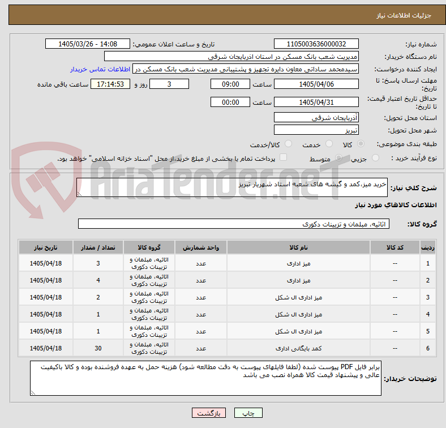The image size is (446, 428).
Task: Click row 6 item کمد بایگانی اداری
Action: click(298, 348)
